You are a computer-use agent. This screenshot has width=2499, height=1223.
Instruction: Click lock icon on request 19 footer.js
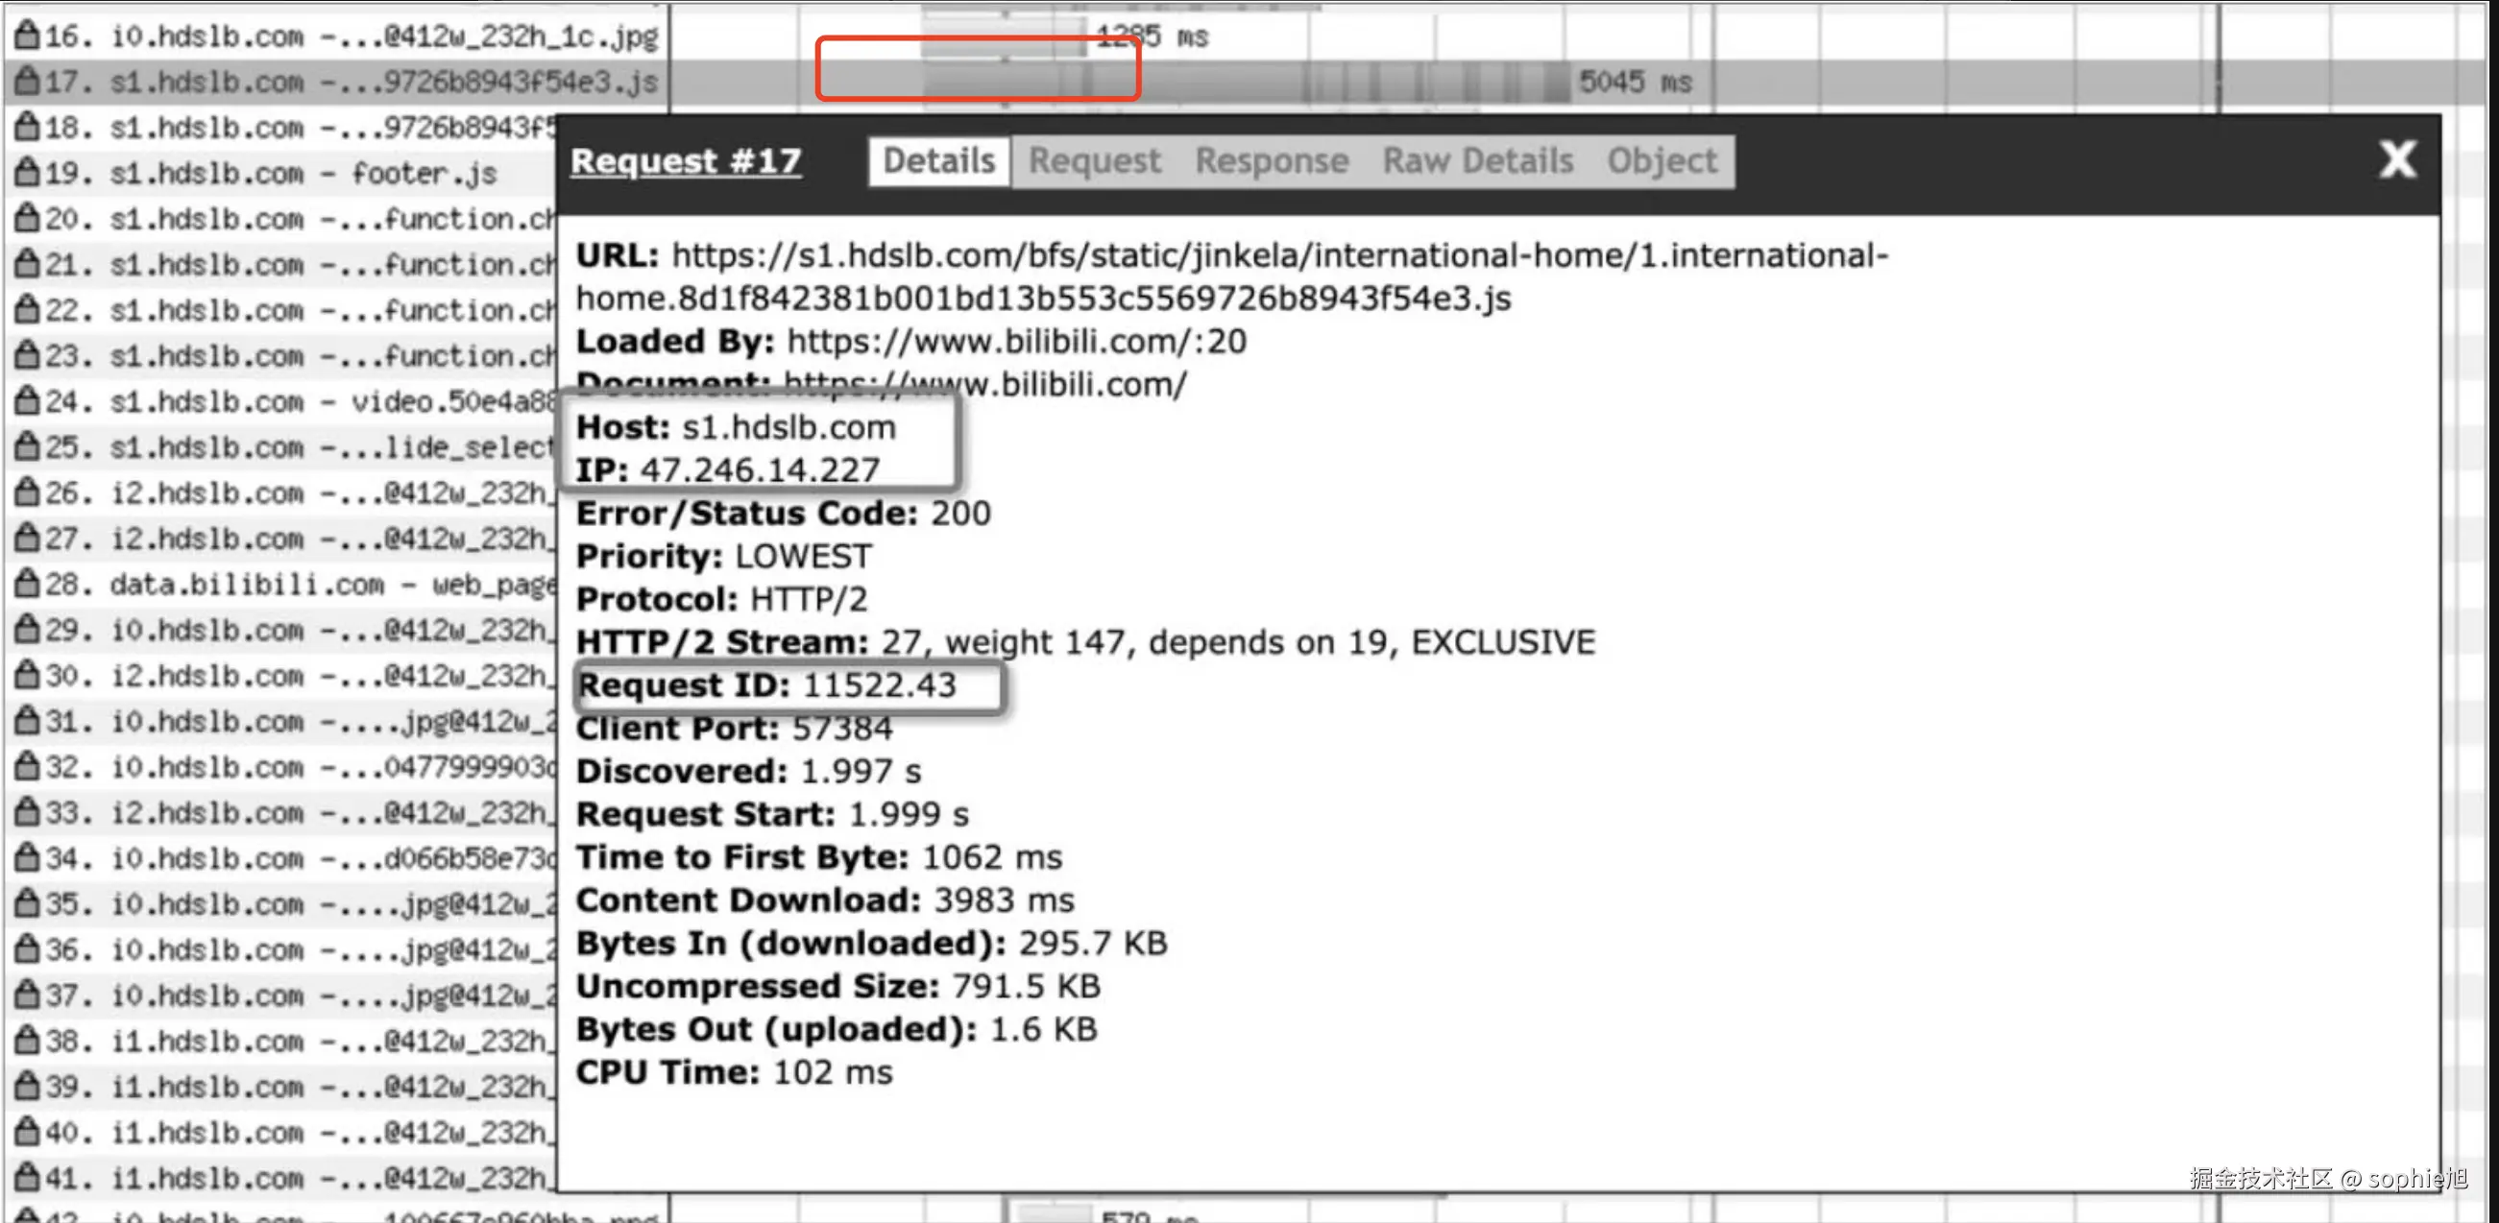tap(27, 173)
